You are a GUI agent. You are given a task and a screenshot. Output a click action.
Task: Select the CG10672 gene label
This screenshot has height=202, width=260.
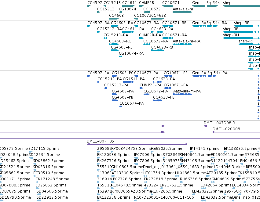(152, 9)
